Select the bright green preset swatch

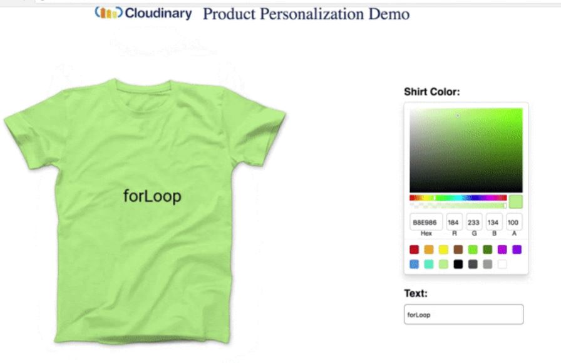coord(473,249)
